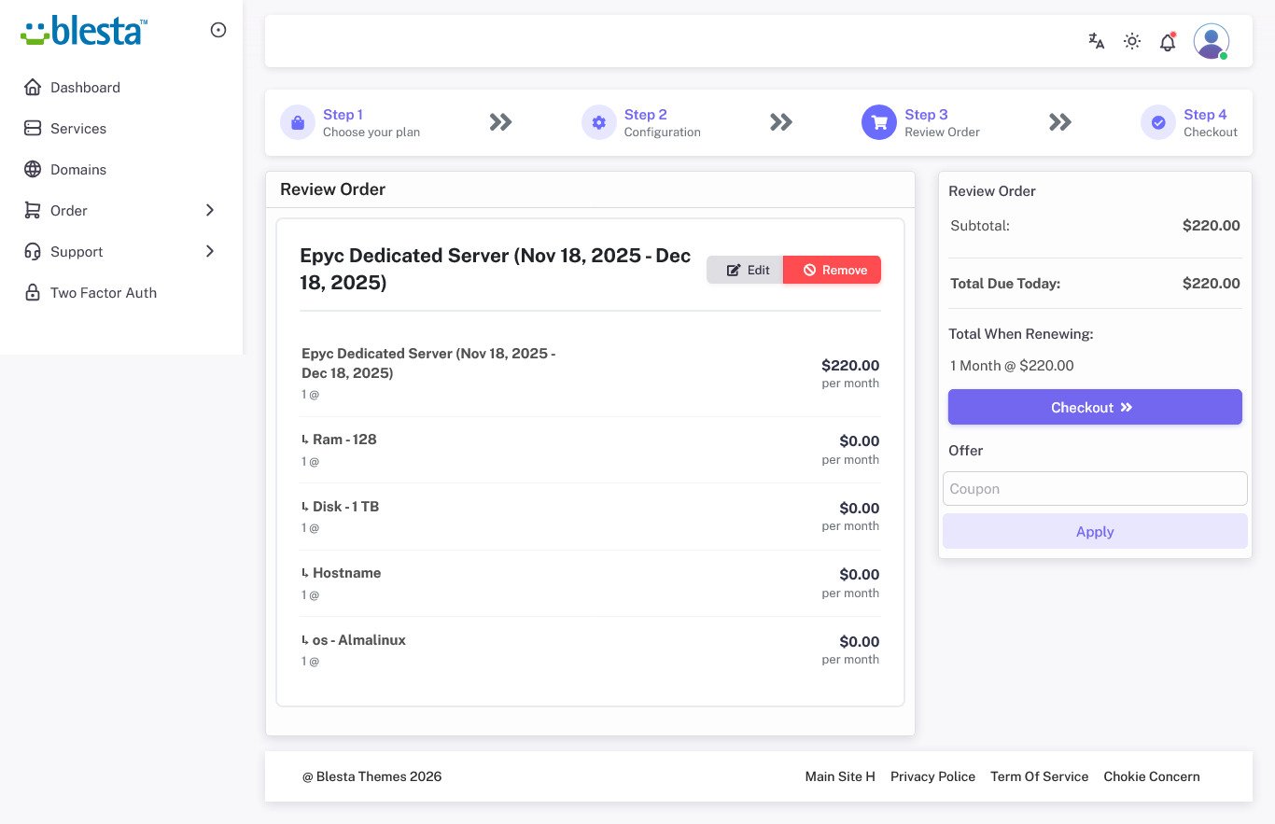
Task: Open the user profile avatar
Action: point(1211,41)
